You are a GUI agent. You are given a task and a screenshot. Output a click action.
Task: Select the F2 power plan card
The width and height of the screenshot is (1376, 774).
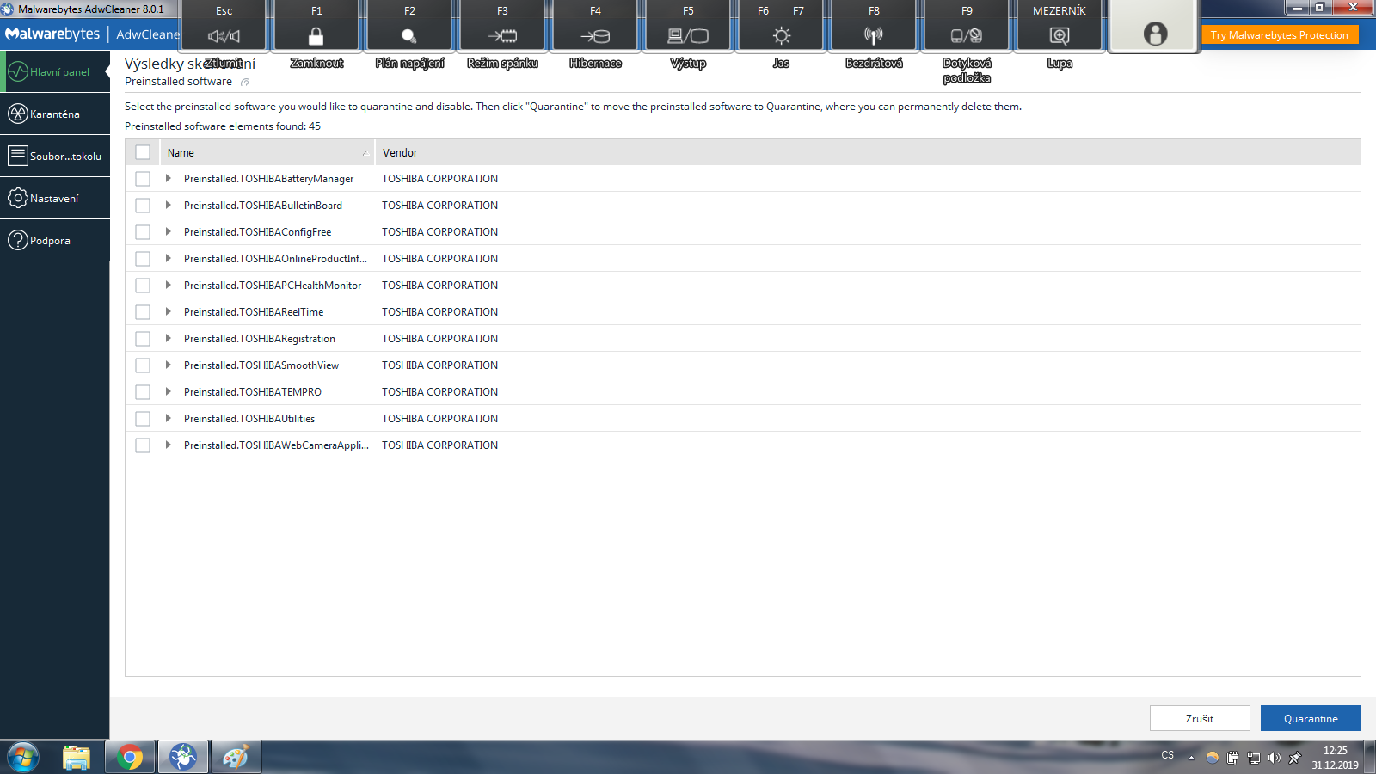[409, 26]
